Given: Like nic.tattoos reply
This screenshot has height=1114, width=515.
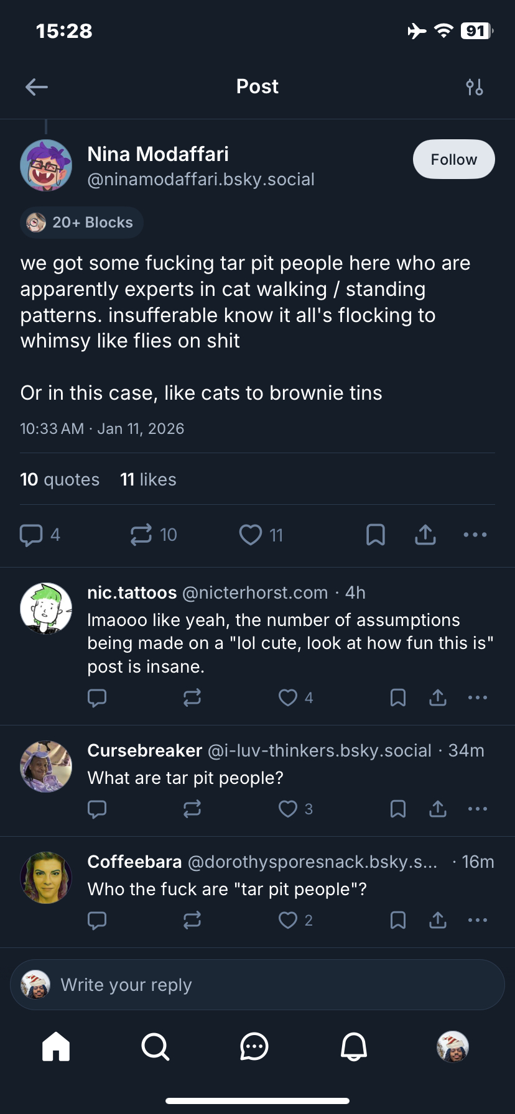Looking at the screenshot, I should point(288,697).
